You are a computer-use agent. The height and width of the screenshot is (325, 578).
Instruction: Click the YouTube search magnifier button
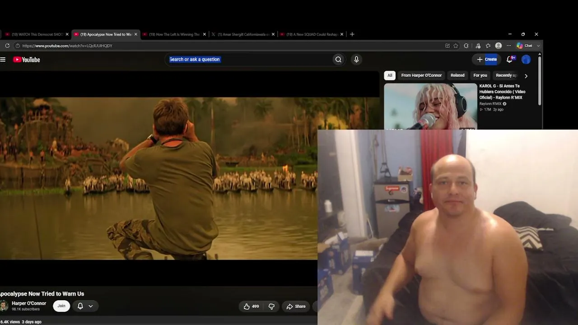click(x=338, y=60)
